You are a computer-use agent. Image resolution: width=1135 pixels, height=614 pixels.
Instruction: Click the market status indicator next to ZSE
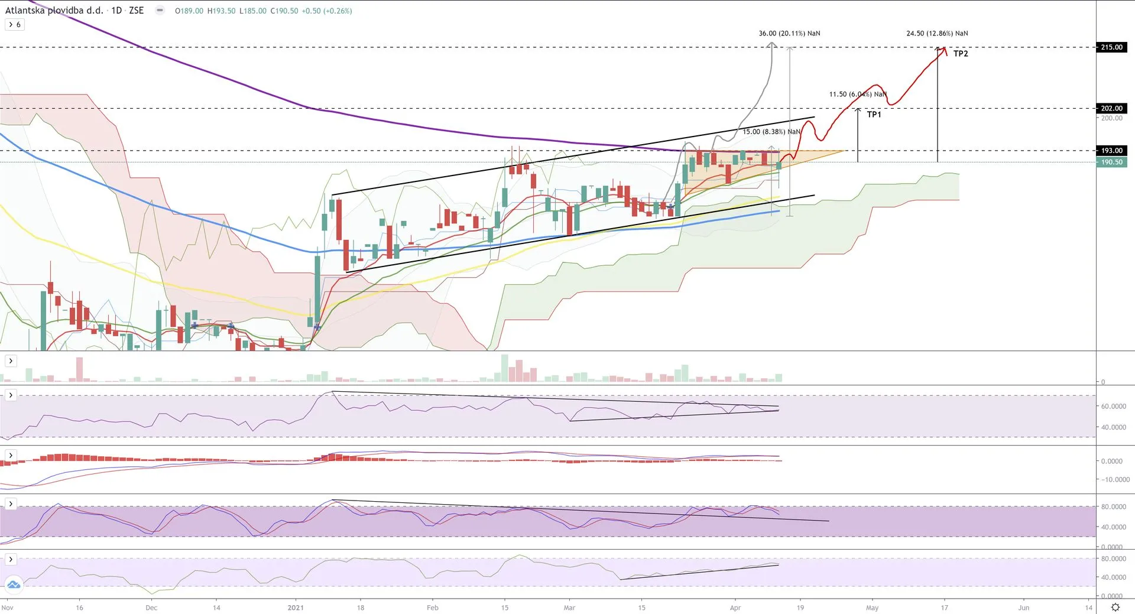click(x=160, y=10)
